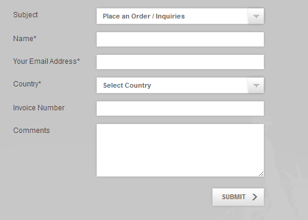
Task: Click into the Your Email Address field
Action: pos(180,62)
